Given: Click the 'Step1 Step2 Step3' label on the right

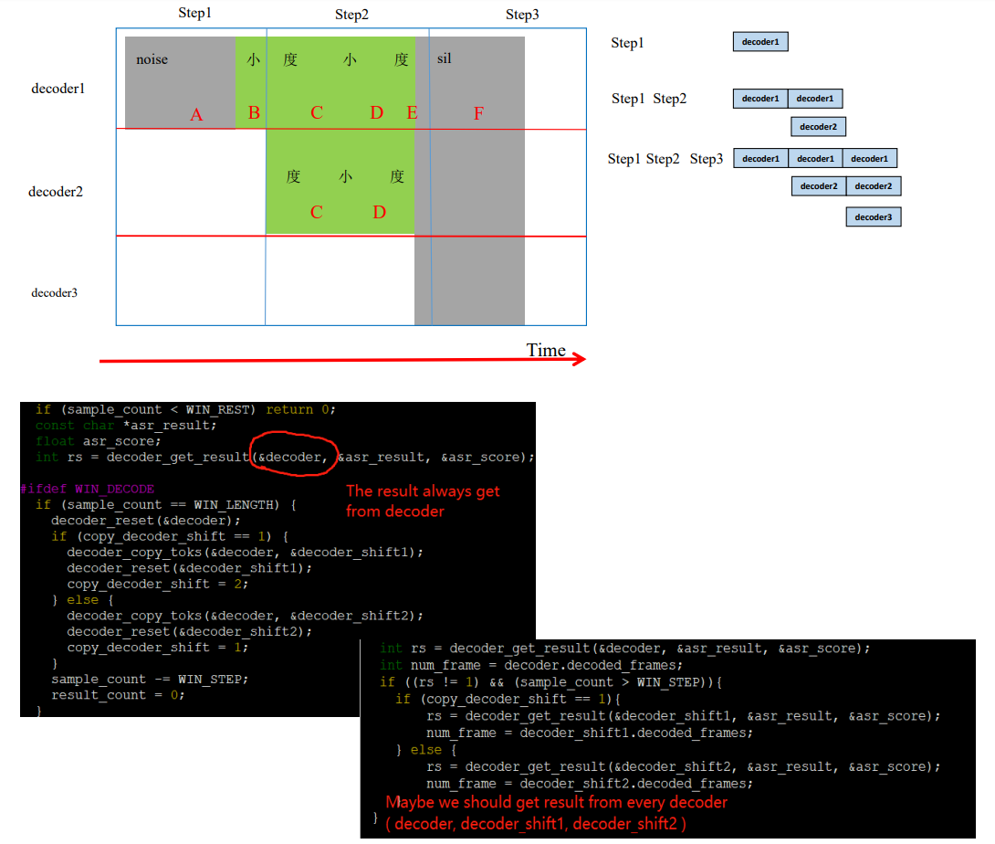Looking at the screenshot, I should (665, 159).
